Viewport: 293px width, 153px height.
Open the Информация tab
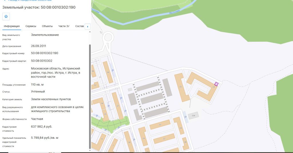point(11,26)
